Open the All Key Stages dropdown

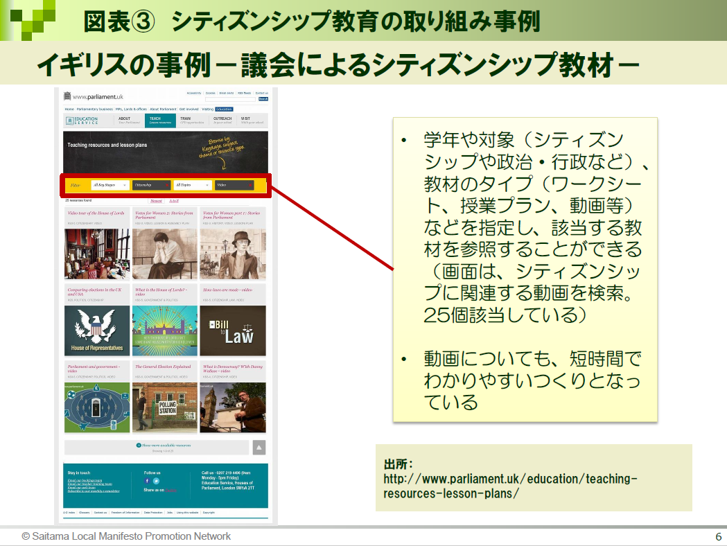pyautogui.click(x=110, y=185)
